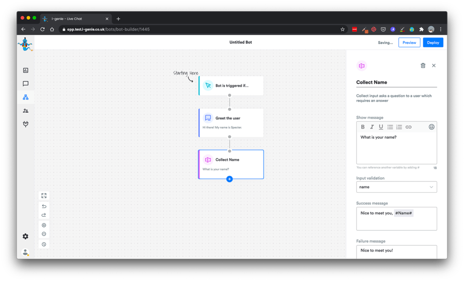Open the emoji picker in message editor
Screen dimensions: 464x281
431,127
